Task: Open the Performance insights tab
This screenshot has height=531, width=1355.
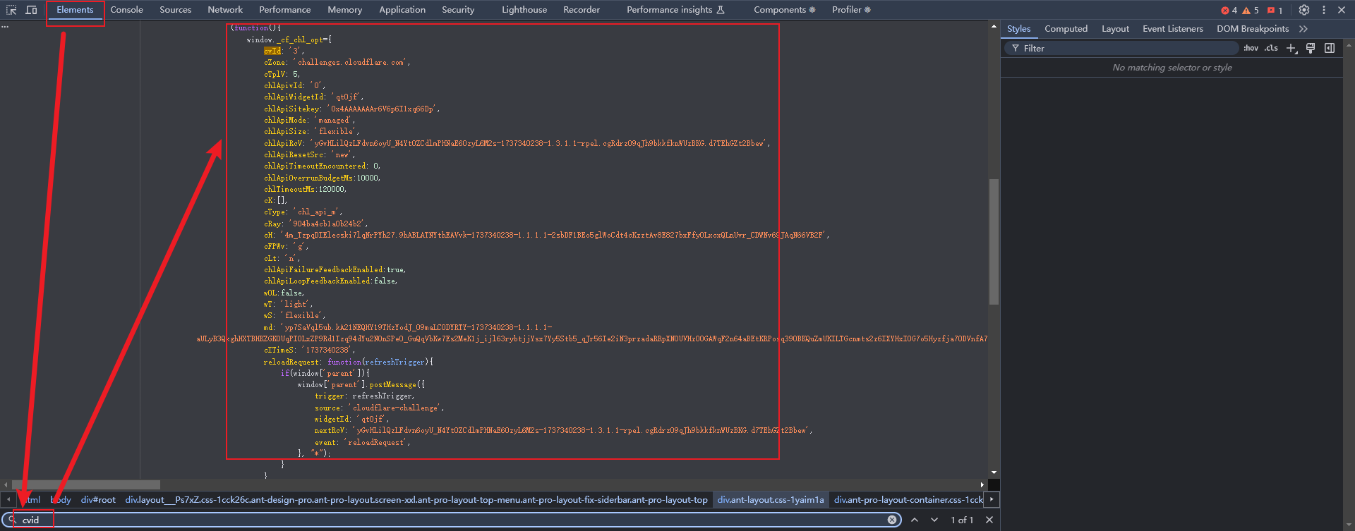Action: tap(675, 10)
